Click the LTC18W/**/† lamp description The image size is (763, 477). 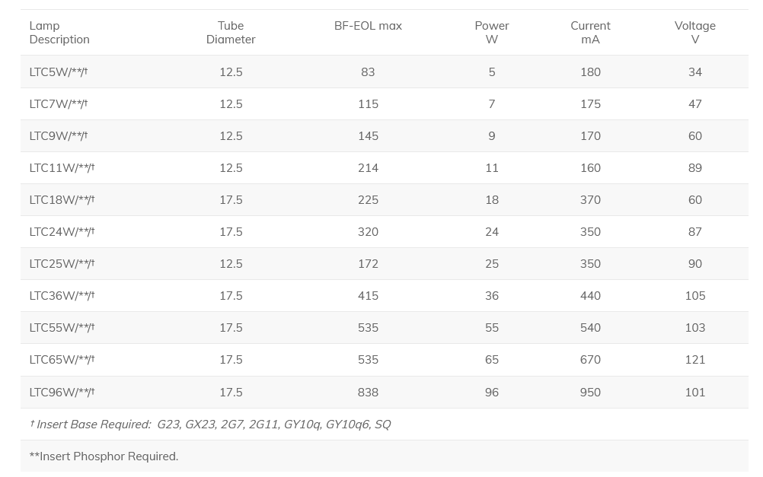62,199
